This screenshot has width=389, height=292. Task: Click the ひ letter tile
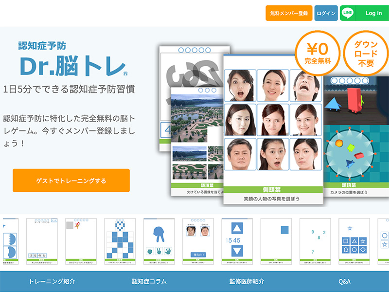(x=44, y=255)
